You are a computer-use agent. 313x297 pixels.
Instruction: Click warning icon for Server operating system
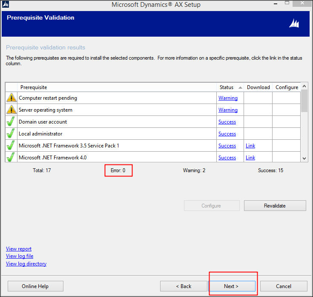[x=11, y=110]
